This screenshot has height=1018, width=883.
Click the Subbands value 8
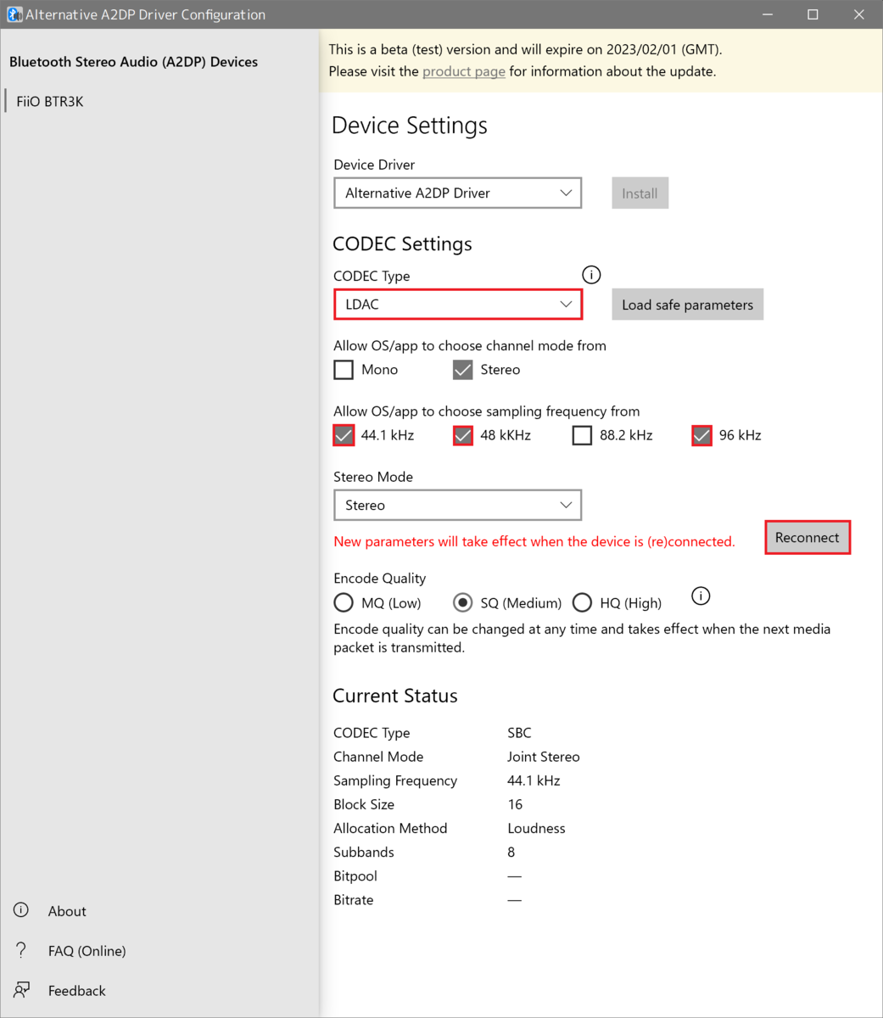(511, 852)
